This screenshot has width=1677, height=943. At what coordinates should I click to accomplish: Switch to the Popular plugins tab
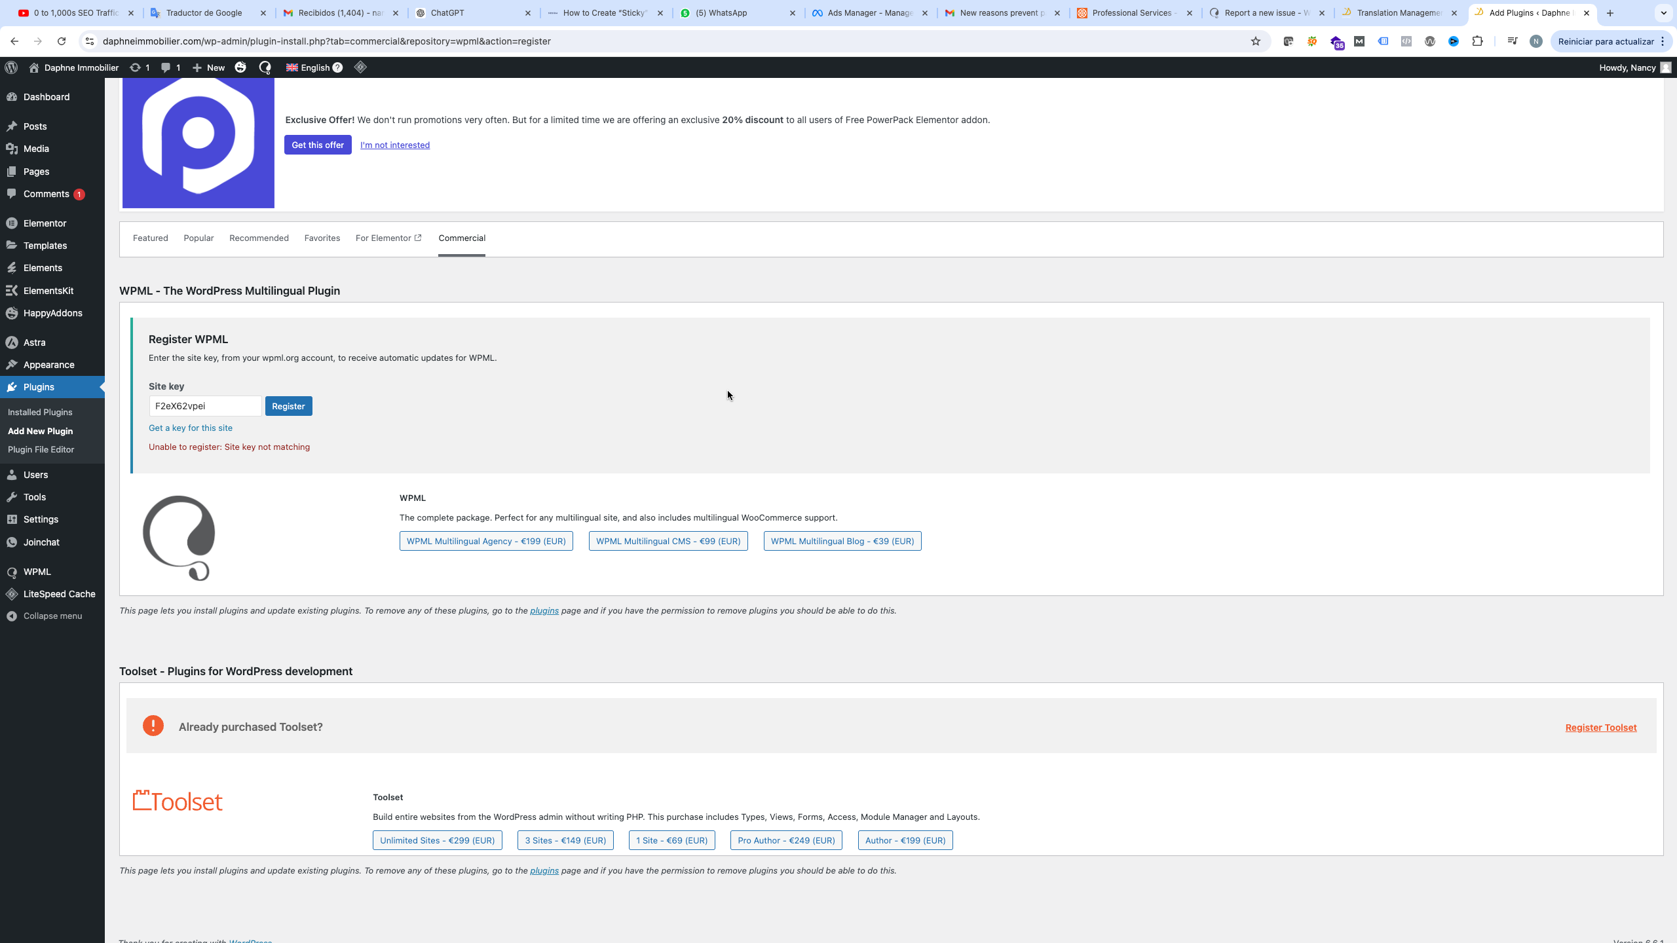point(198,238)
